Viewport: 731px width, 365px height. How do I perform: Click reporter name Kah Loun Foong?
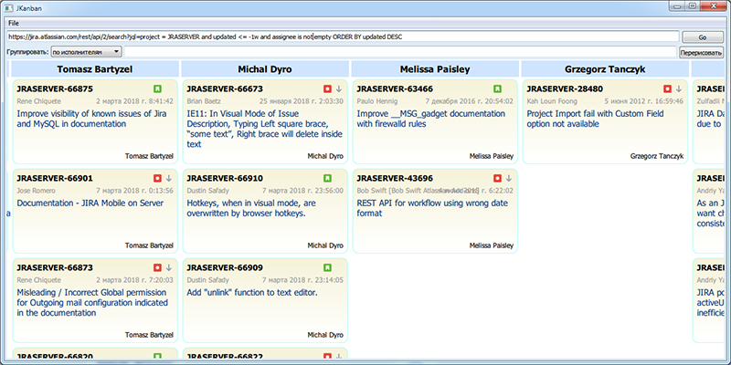pos(552,101)
